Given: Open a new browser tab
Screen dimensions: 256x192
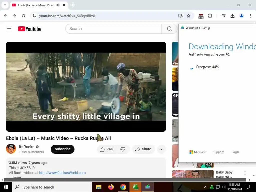Looking at the screenshot, I should click(x=73, y=5).
